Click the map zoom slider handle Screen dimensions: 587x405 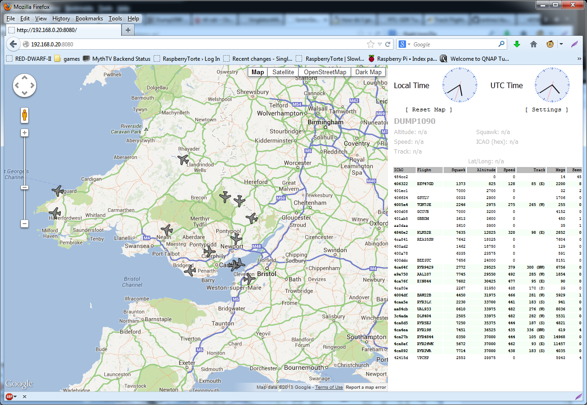coord(25,187)
